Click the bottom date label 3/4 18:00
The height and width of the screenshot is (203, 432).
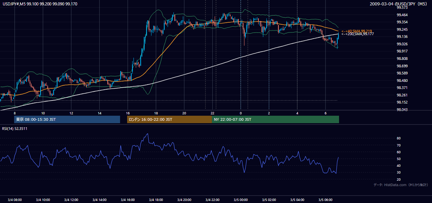point(156,200)
